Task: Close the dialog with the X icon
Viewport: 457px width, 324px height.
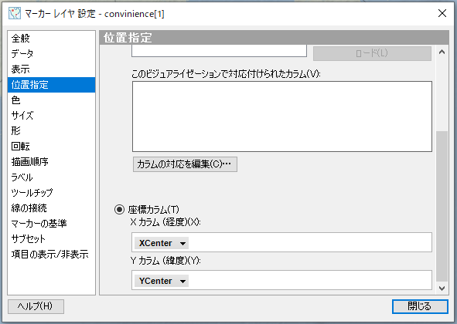Action: [442, 13]
